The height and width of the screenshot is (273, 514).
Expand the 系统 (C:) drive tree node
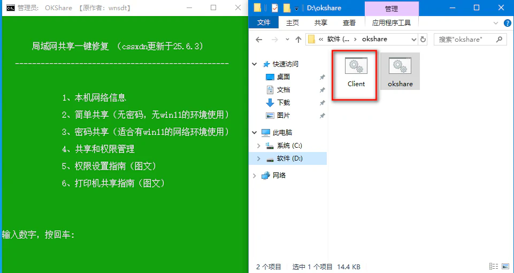259,146
